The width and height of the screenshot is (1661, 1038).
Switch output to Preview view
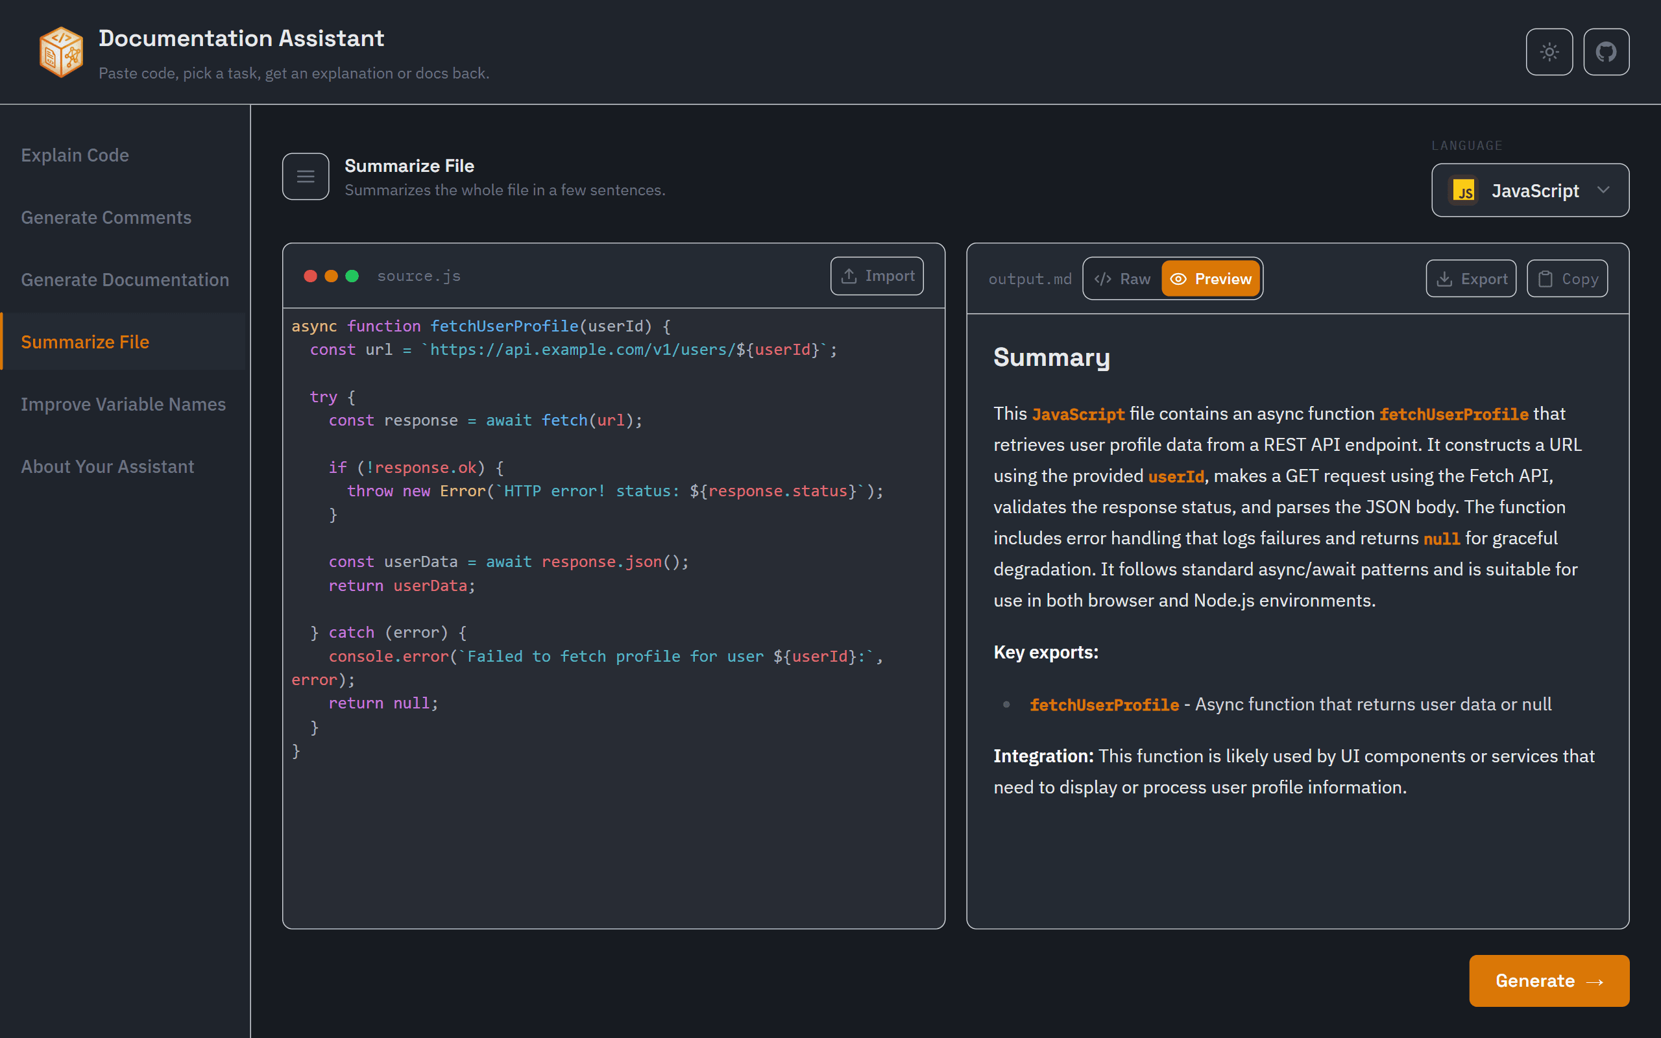point(1211,279)
